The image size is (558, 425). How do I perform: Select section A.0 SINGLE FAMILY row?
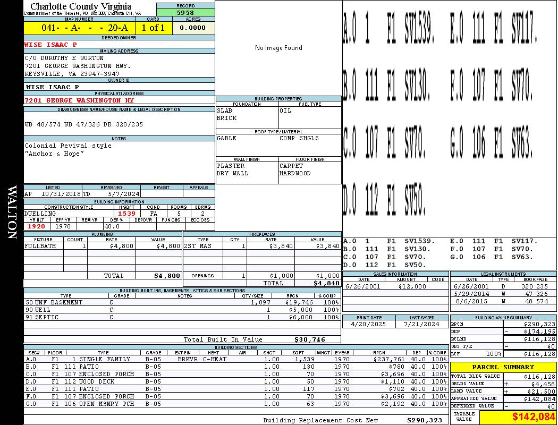(236, 359)
